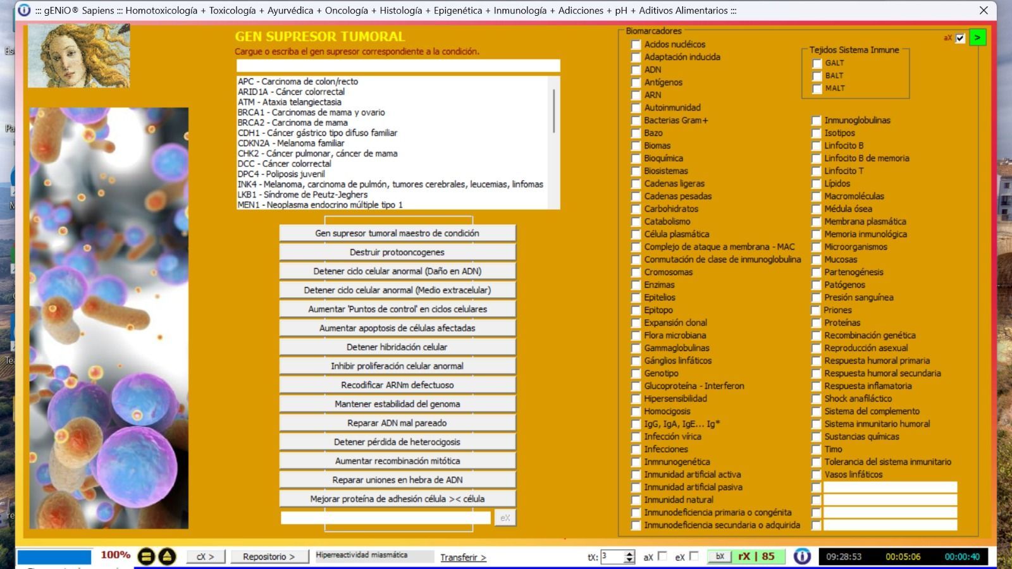1012x569 pixels.
Task: Click 'Aumentar apoptosis de células afectadas' button
Action: click(397, 328)
